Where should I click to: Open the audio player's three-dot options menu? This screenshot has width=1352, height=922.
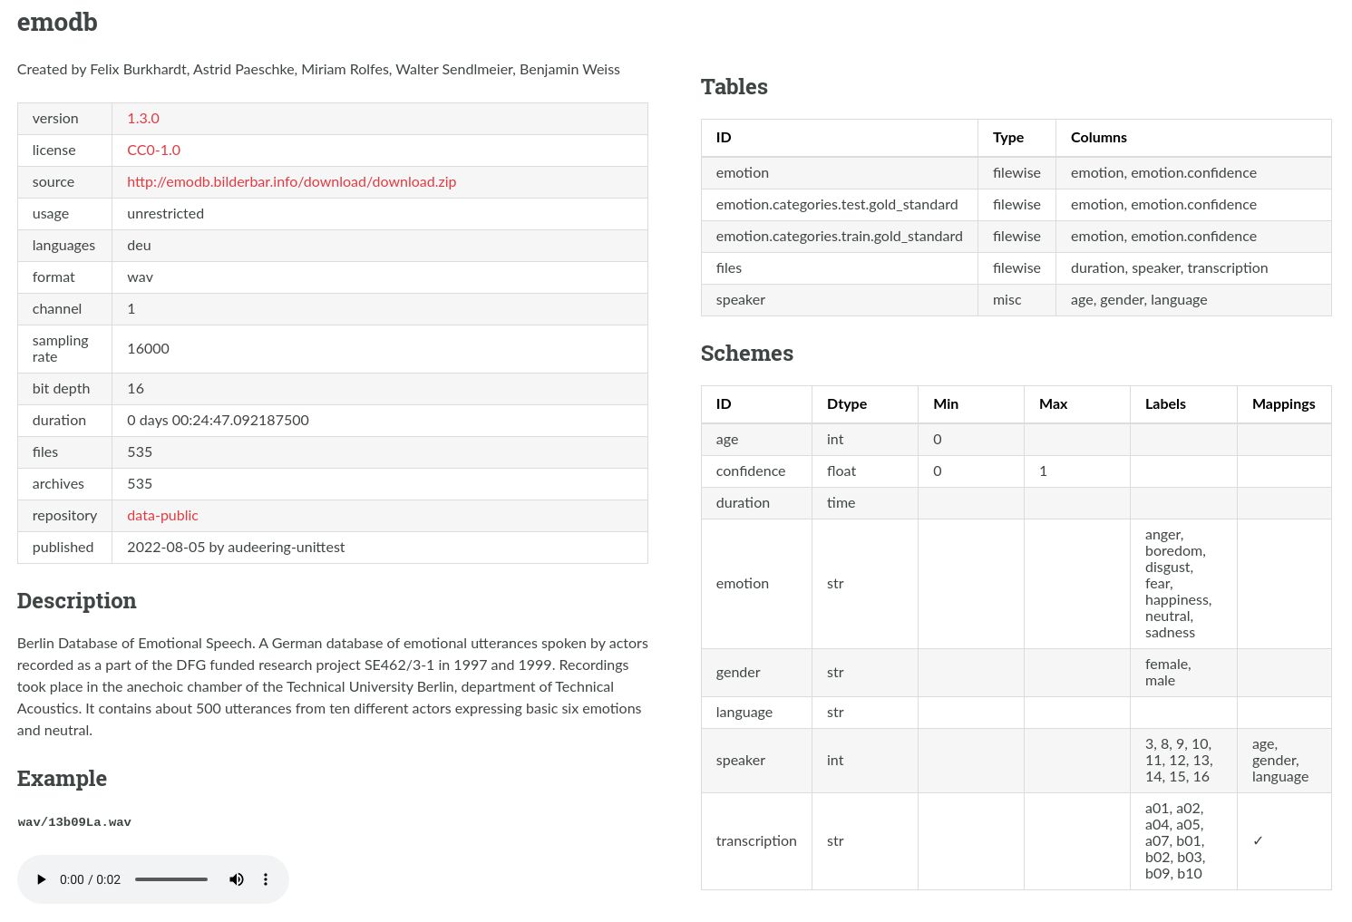pyautogui.click(x=266, y=879)
